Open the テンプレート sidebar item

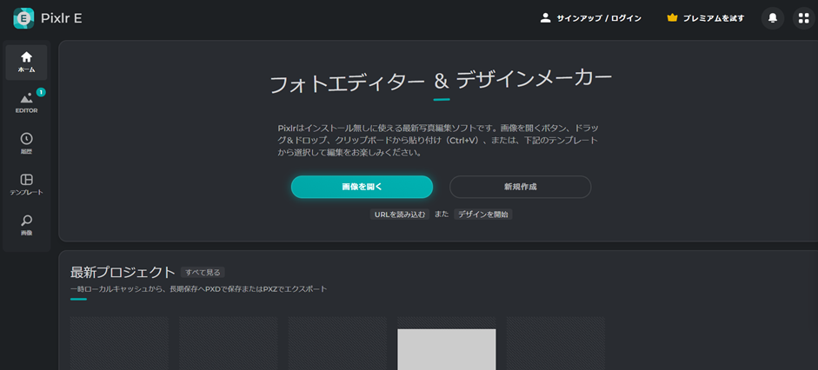click(27, 184)
